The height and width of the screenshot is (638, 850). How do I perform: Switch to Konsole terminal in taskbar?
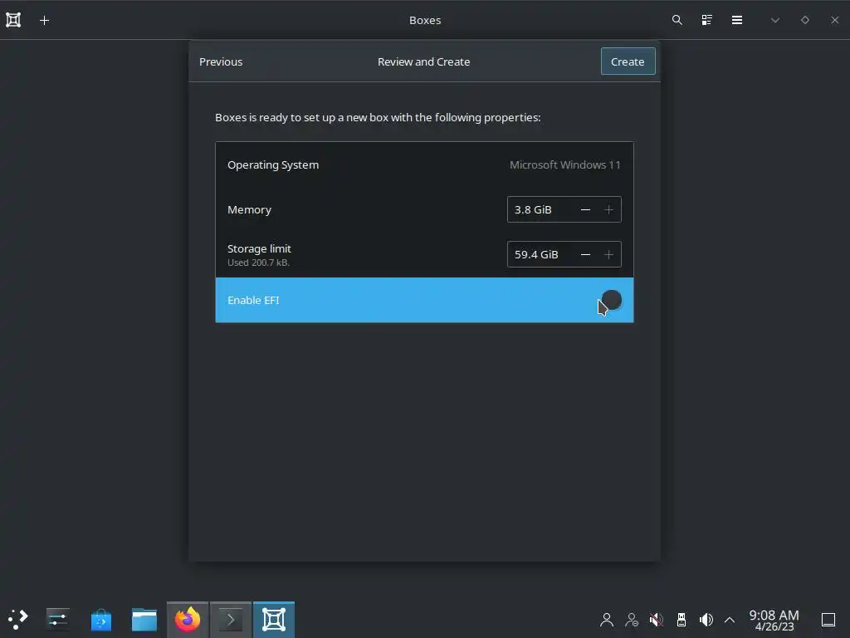click(231, 619)
